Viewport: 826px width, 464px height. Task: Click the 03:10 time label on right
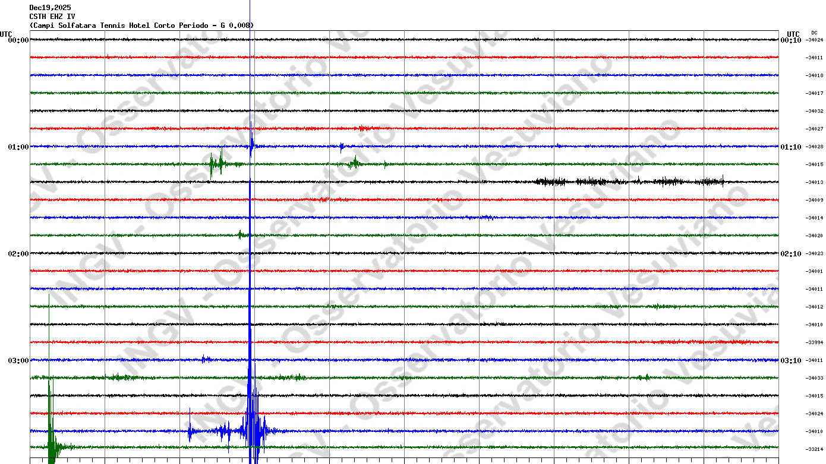(x=791, y=361)
